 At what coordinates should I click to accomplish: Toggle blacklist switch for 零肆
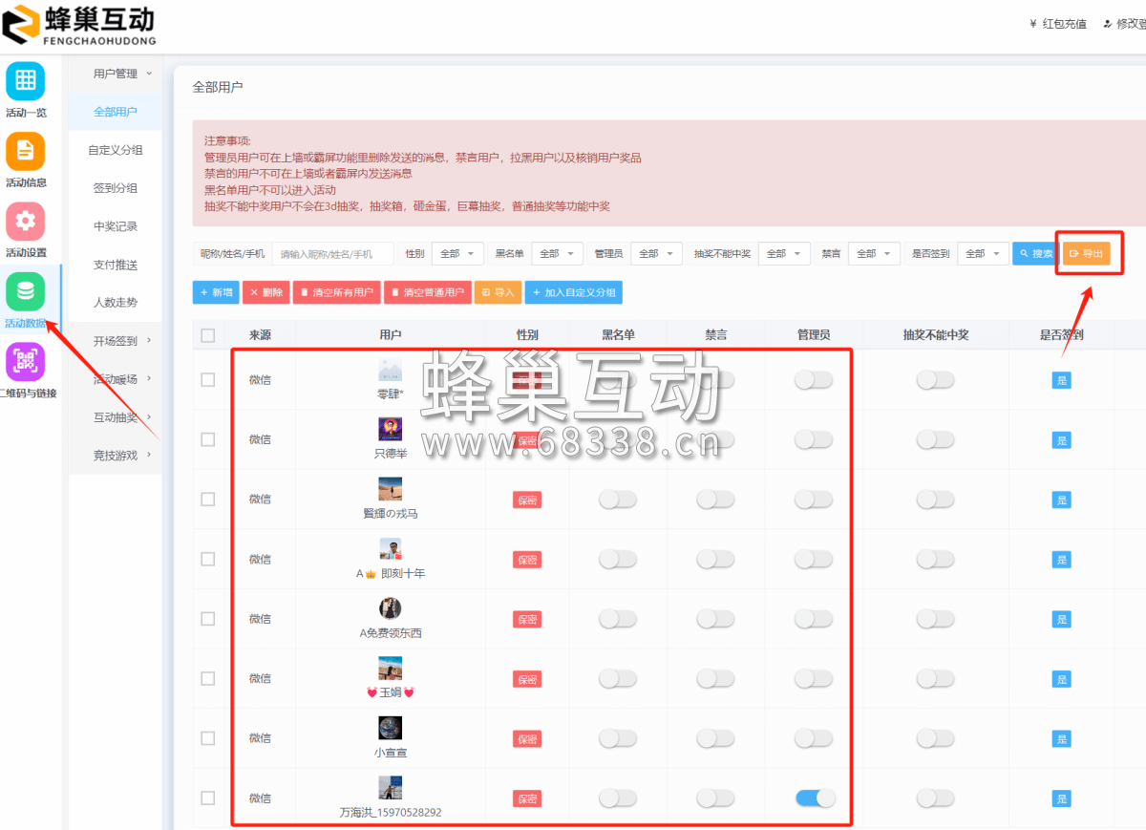click(x=618, y=379)
